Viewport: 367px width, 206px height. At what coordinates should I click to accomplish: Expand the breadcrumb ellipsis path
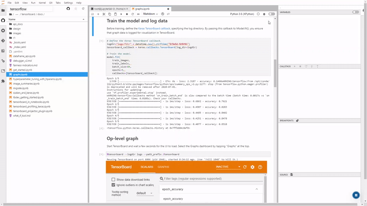click(17, 14)
